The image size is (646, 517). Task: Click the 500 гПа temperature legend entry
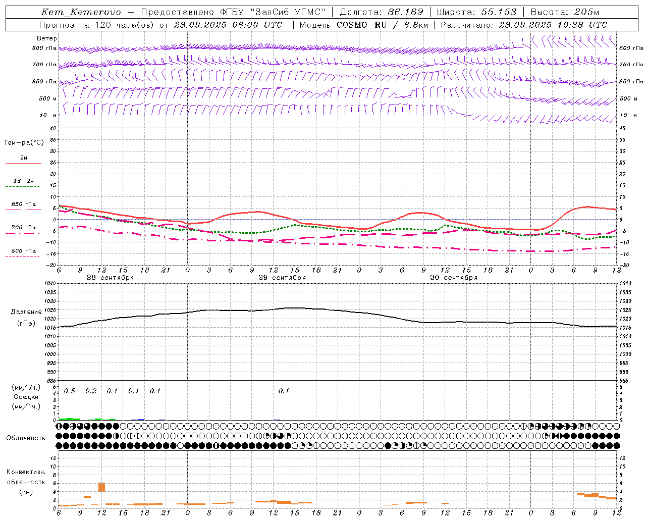click(23, 251)
